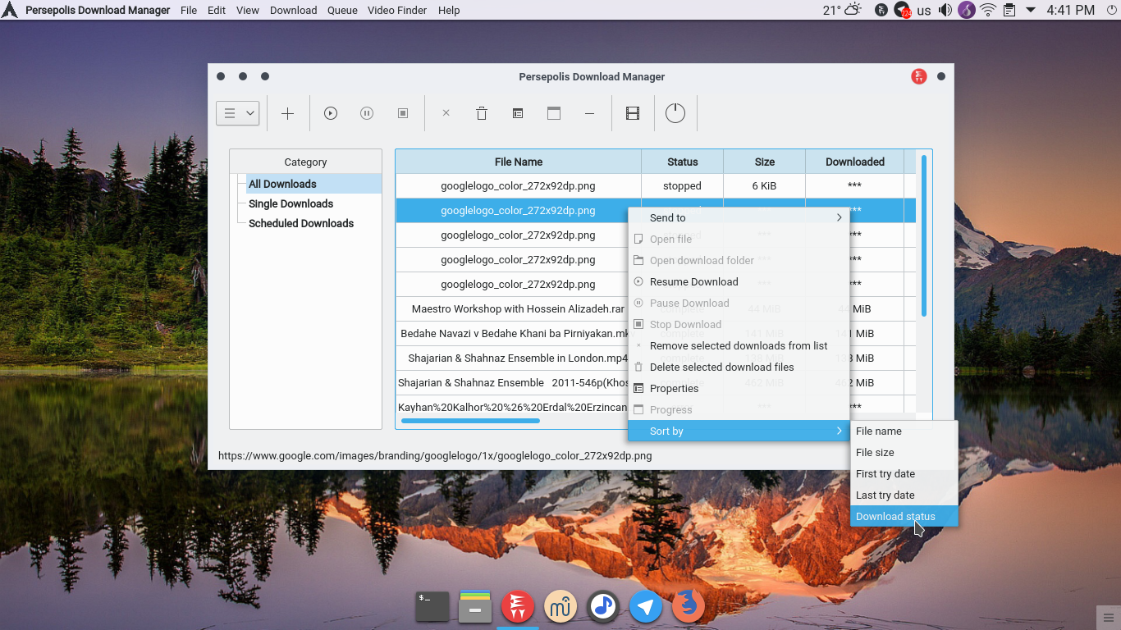
Task: Open the Download menu in the menu bar
Action: tap(293, 10)
